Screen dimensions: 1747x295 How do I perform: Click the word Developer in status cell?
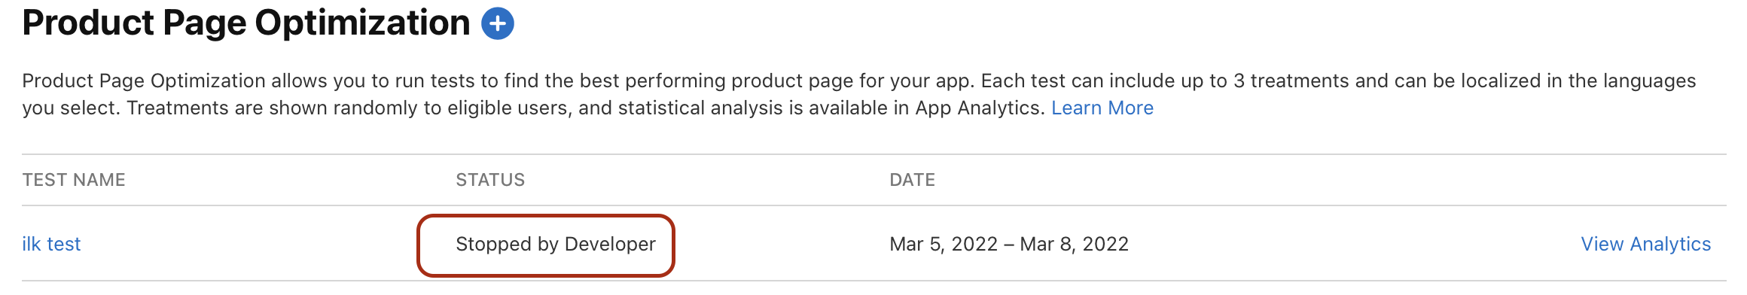pos(610,244)
